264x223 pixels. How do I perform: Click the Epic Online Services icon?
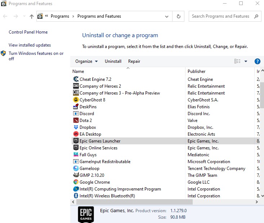coord(76,148)
